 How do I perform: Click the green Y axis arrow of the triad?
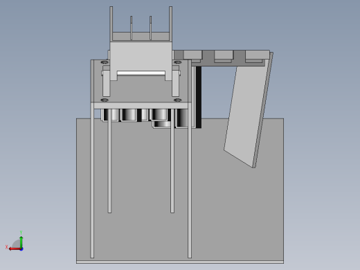tap(21, 242)
